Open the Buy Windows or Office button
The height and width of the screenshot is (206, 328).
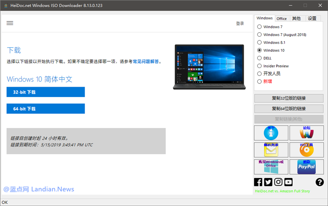point(271,167)
